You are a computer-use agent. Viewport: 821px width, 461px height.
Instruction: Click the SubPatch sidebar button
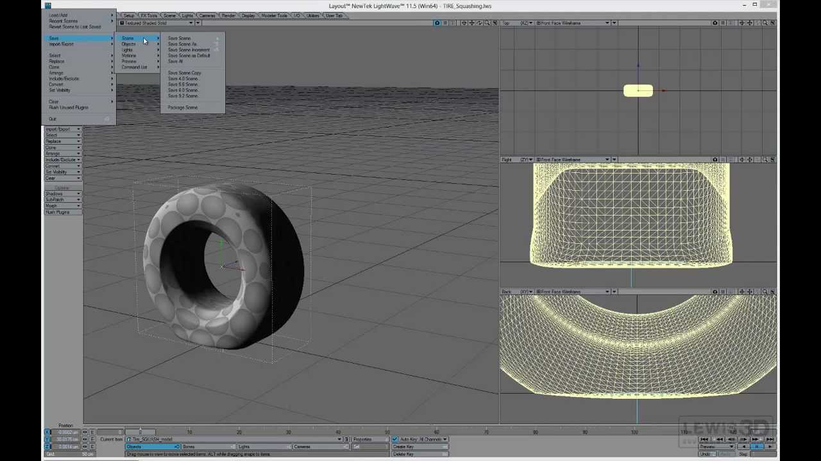[x=62, y=200]
